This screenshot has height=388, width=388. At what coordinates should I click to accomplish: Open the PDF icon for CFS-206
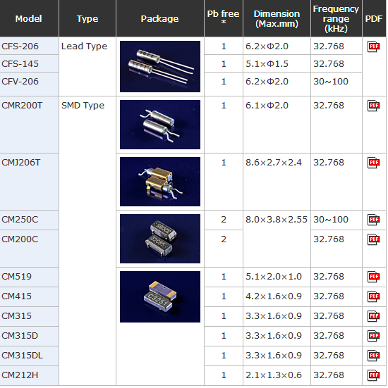(x=374, y=46)
